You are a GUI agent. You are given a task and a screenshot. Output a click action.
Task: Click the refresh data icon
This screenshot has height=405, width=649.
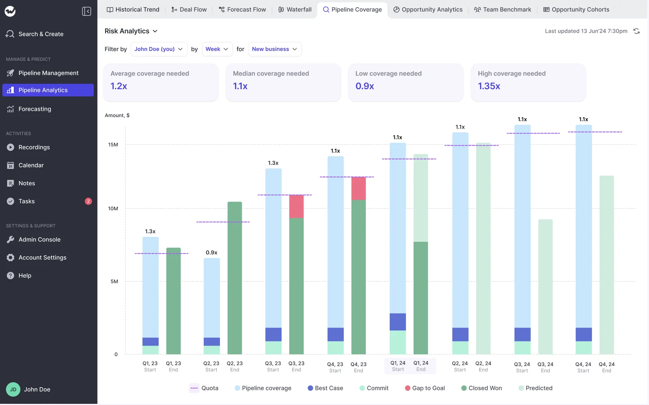pyautogui.click(x=636, y=31)
